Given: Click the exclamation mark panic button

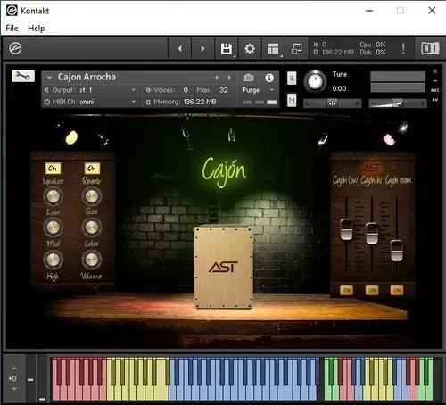Looking at the screenshot, I should [403, 48].
